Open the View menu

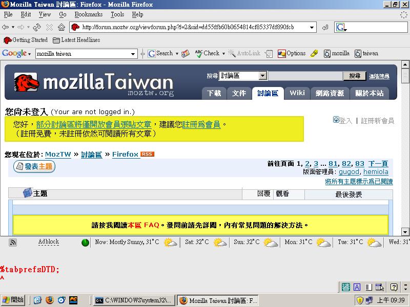point(45,14)
